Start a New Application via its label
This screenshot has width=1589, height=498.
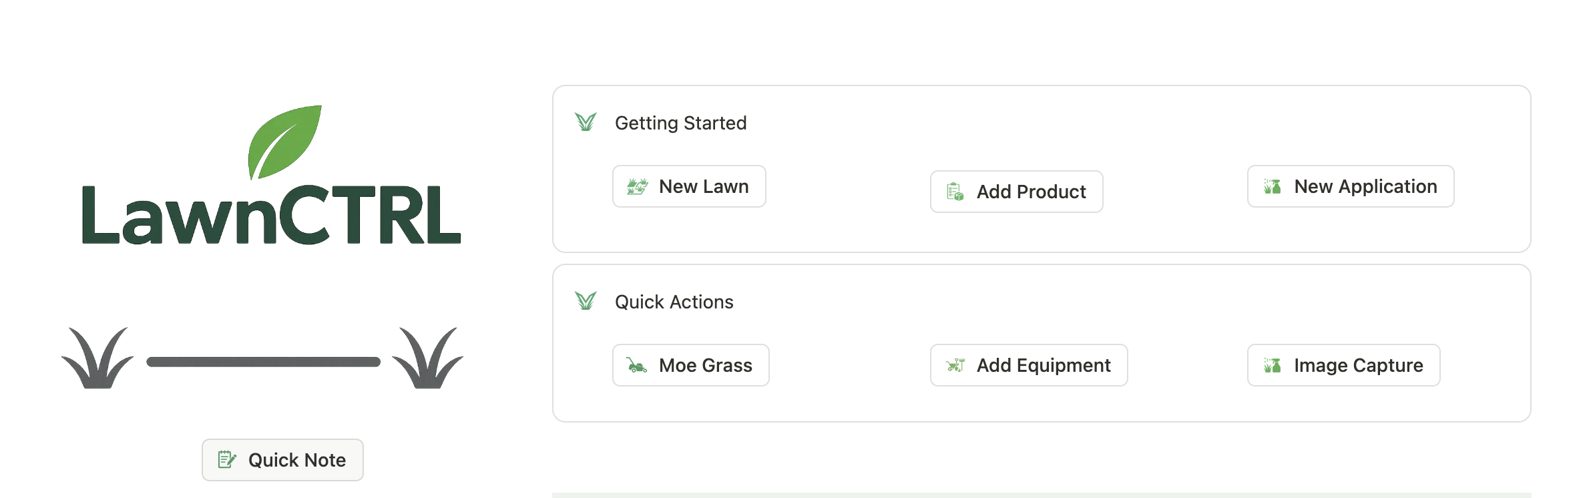click(x=1365, y=187)
